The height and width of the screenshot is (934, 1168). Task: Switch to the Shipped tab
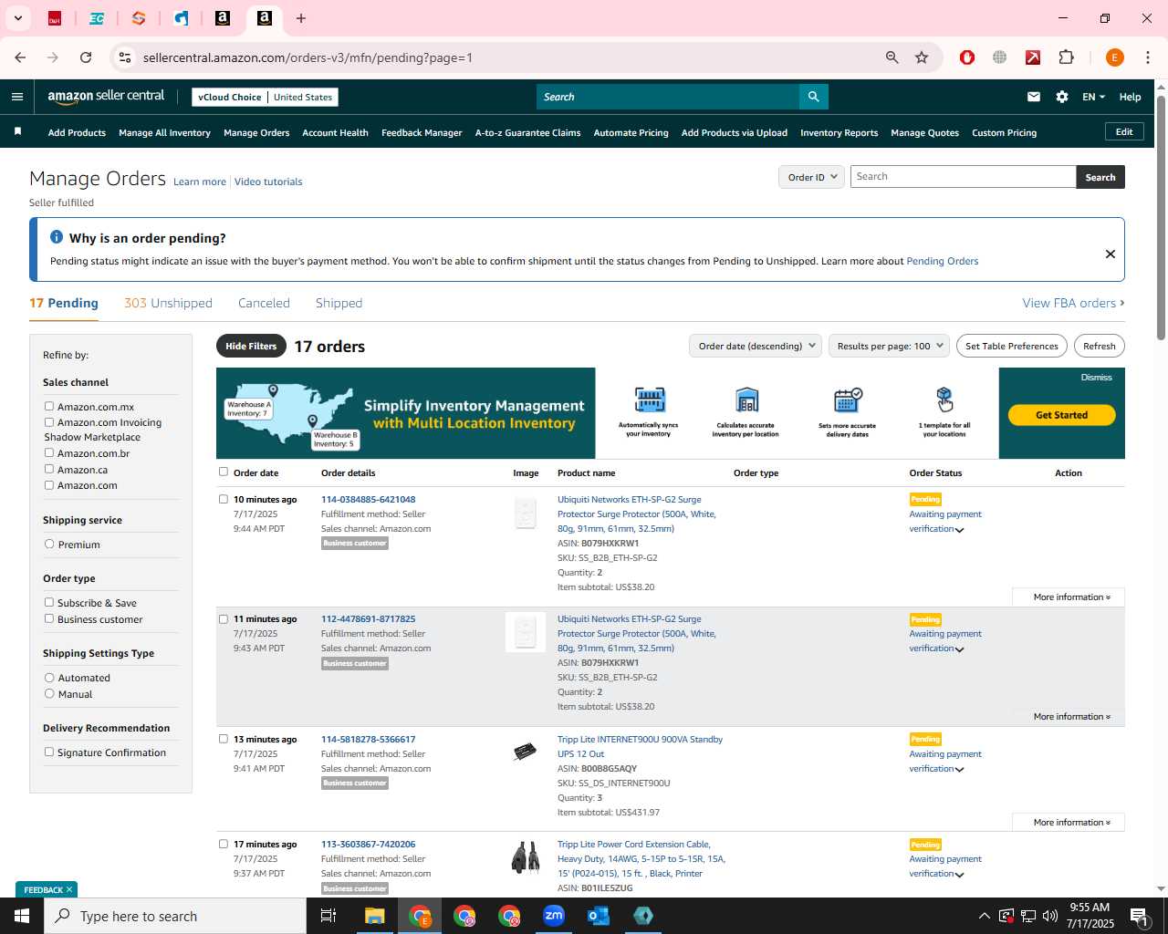tap(339, 303)
